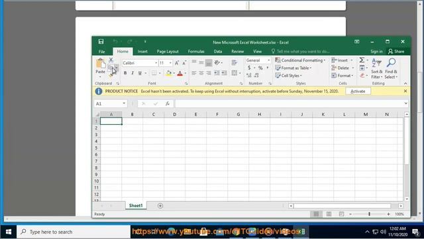Open the General number format dropdown

tap(268, 60)
